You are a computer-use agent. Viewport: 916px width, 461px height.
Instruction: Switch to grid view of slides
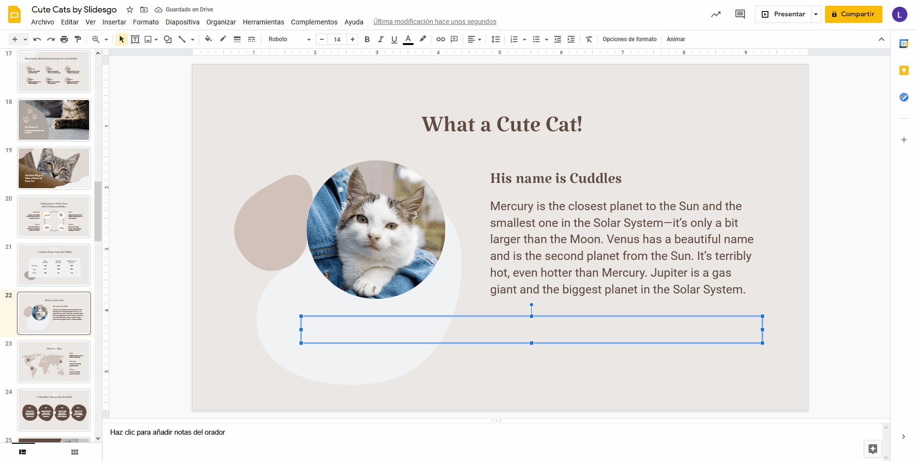coord(75,452)
